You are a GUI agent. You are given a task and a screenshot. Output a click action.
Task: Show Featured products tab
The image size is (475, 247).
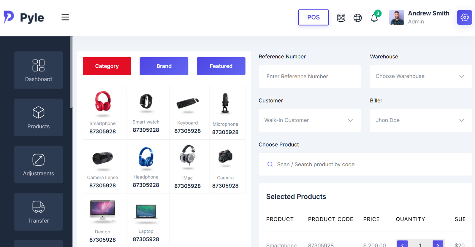[221, 66]
